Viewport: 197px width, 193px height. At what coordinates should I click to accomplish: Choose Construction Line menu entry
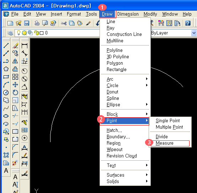pos(125,34)
